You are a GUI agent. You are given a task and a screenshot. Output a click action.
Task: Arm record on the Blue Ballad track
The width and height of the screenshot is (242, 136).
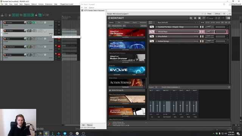[x=5, y=47]
